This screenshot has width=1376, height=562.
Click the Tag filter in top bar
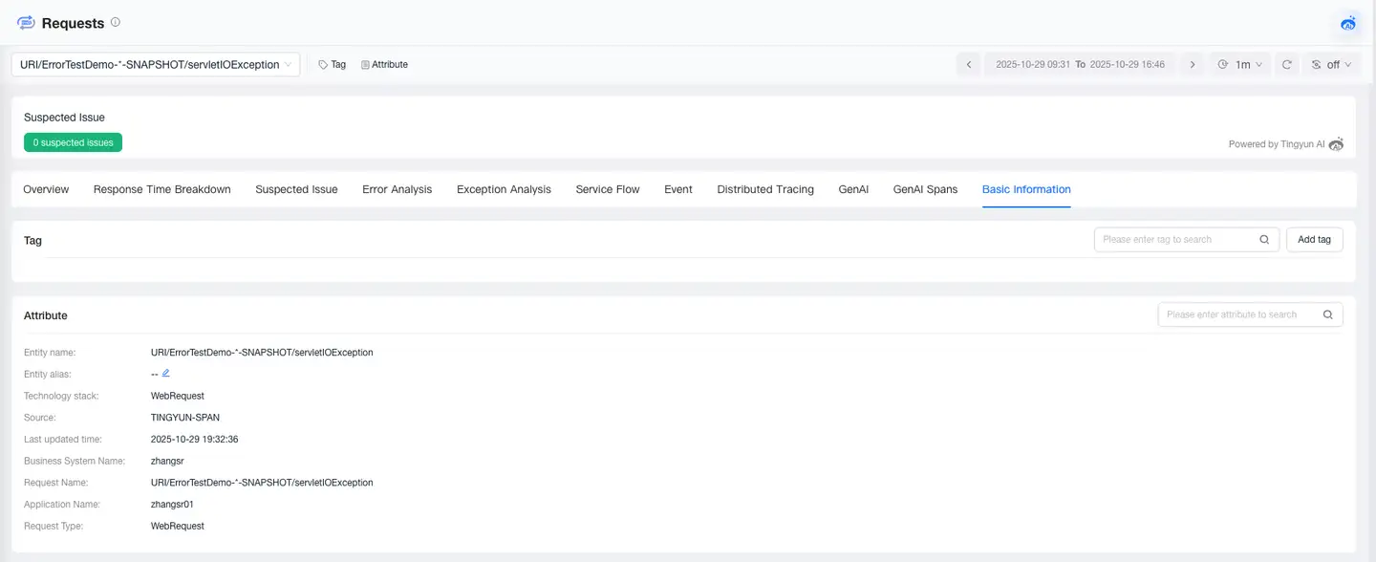pos(332,65)
